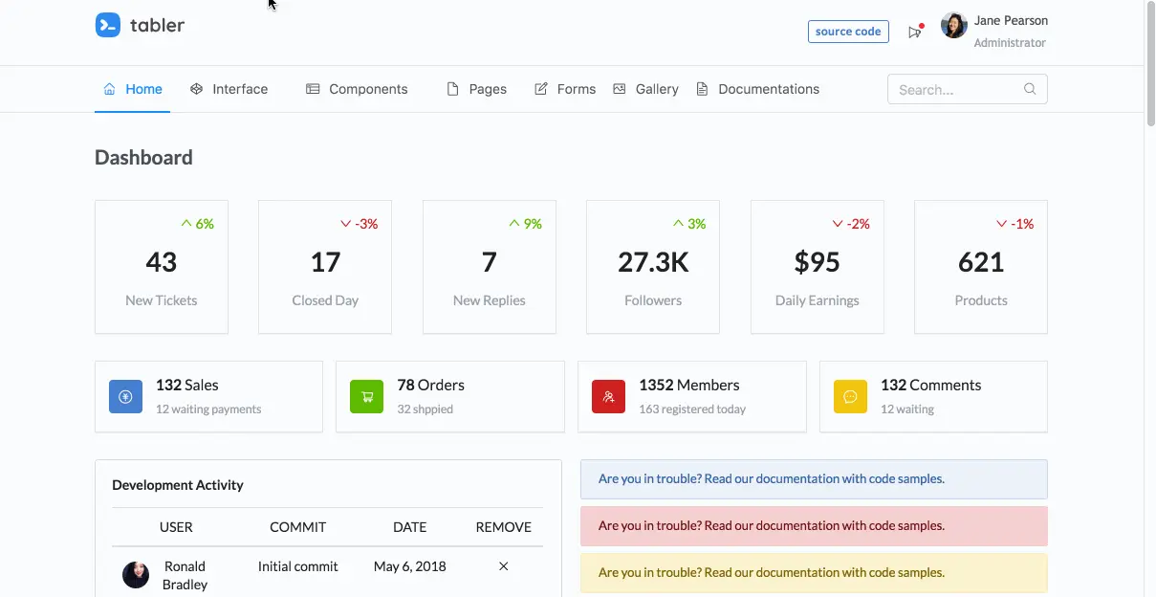Click the 132 Comments link
The height and width of the screenshot is (597, 1156).
pyautogui.click(x=931, y=385)
